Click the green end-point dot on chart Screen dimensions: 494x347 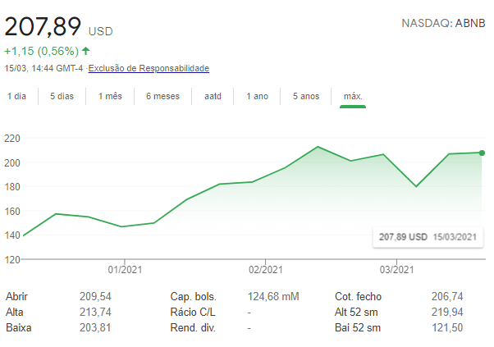coord(482,153)
